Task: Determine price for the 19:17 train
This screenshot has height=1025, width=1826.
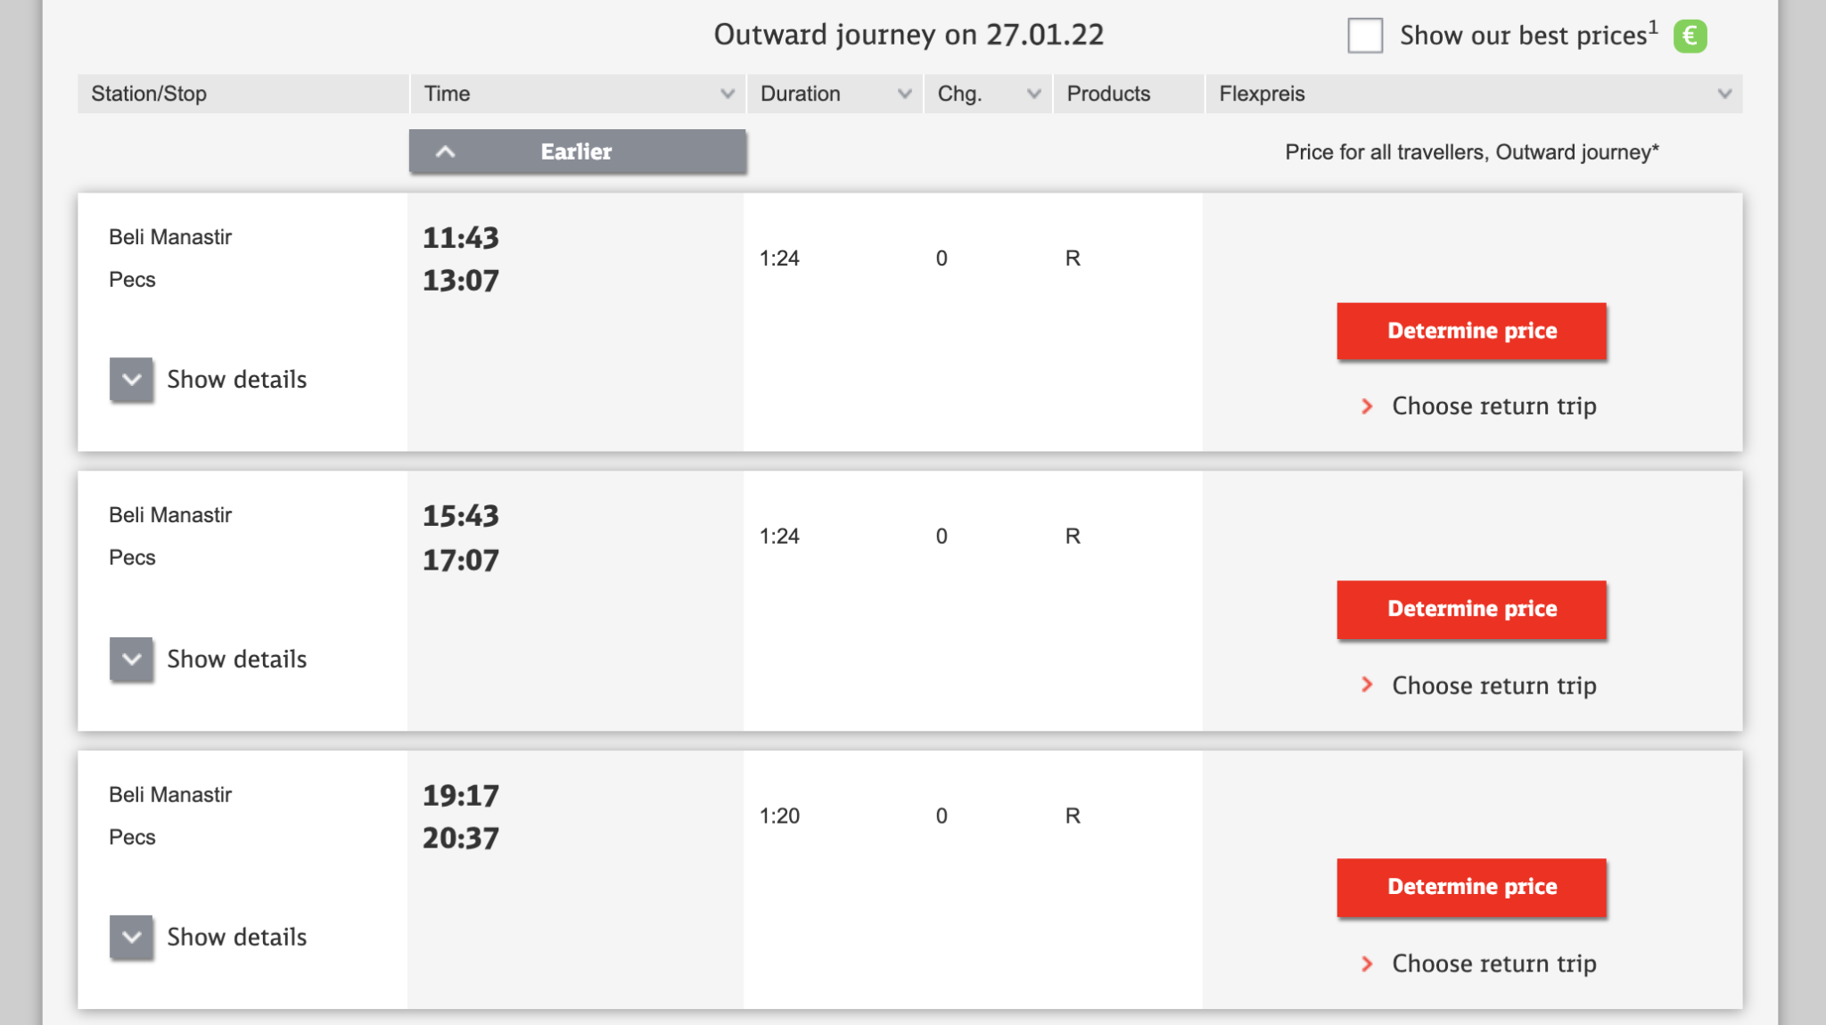Action: tap(1471, 888)
